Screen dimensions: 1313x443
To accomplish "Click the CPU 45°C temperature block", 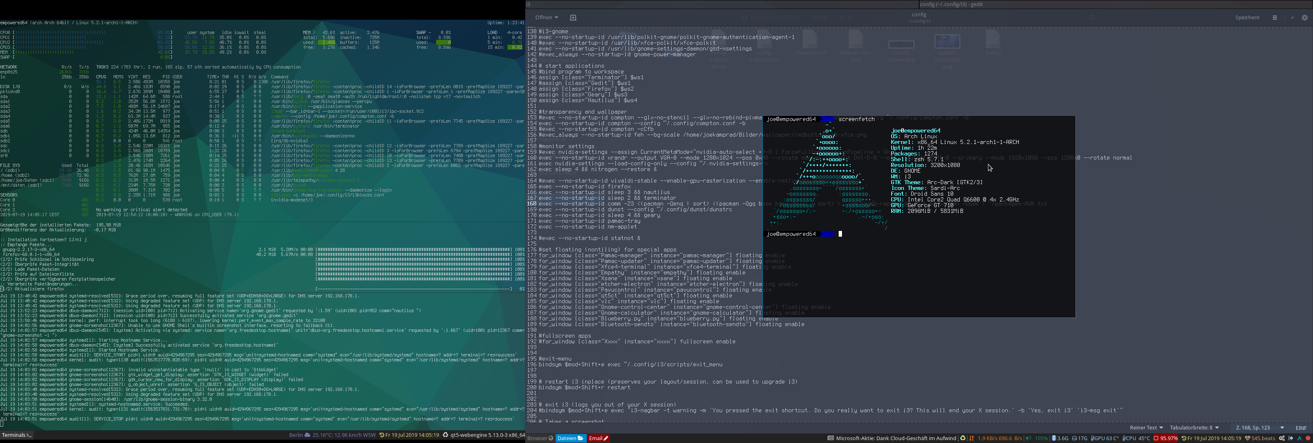I will coord(1136,438).
